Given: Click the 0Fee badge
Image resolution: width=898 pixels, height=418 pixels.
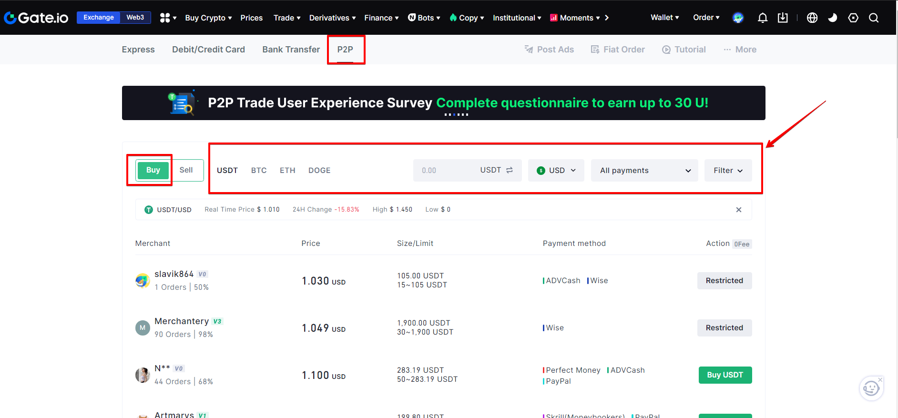Looking at the screenshot, I should click(x=742, y=244).
